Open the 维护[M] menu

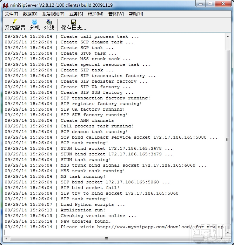[95, 14]
